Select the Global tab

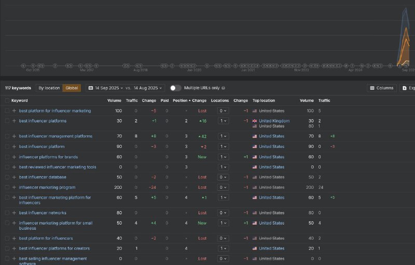pyautogui.click(x=72, y=88)
